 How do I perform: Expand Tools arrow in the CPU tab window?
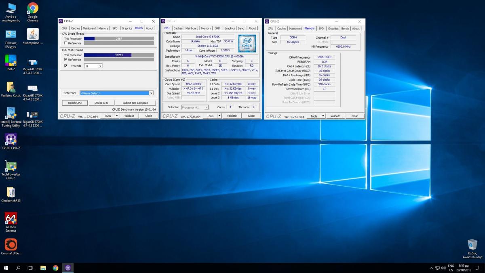coord(220,116)
